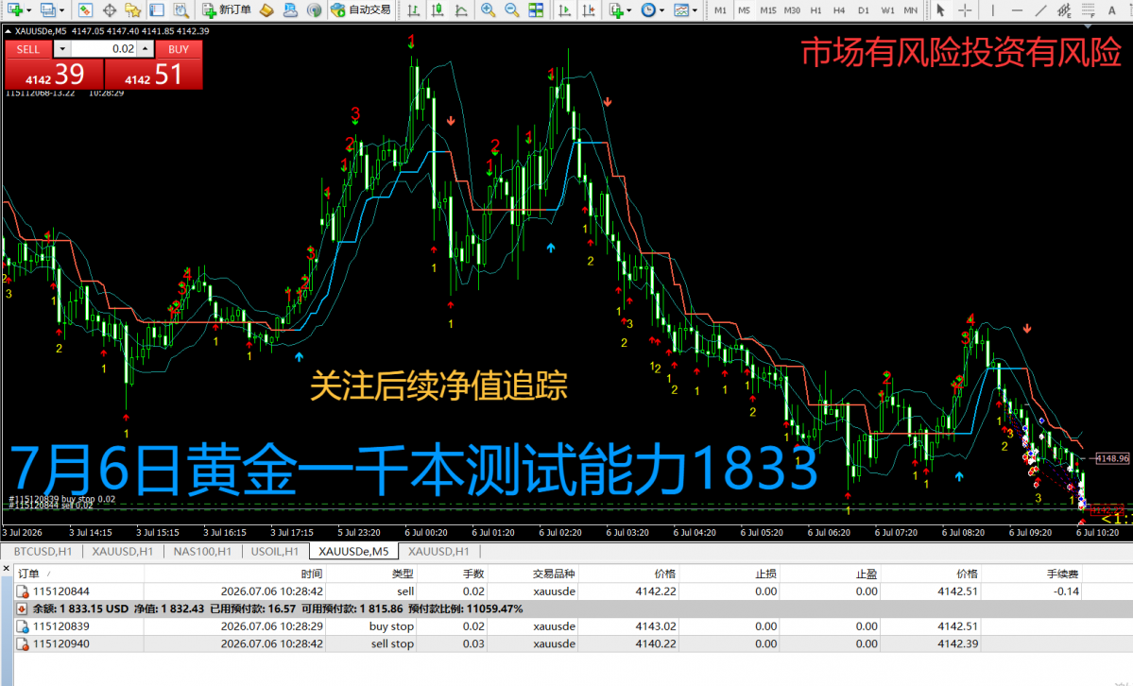Close the terminal panel

[7, 570]
